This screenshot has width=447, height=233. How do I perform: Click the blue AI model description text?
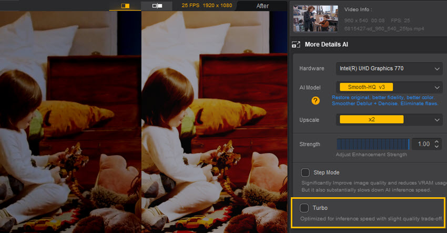click(385, 100)
